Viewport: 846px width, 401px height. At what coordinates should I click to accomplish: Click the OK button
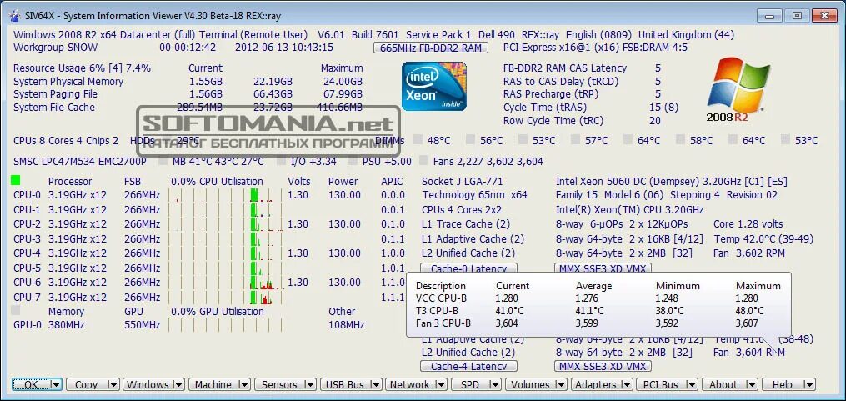31,385
